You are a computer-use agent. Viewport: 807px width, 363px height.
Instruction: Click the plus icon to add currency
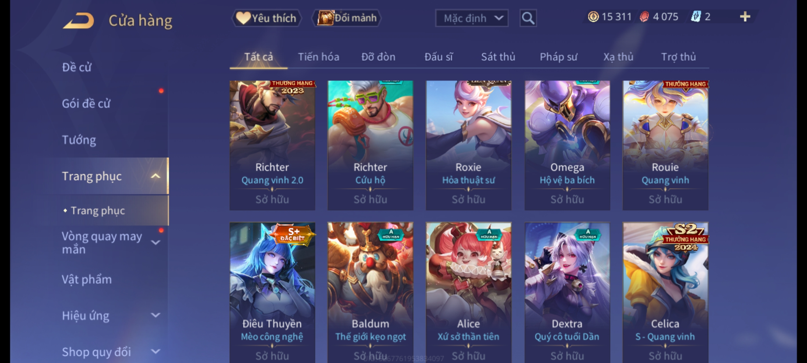tap(745, 17)
